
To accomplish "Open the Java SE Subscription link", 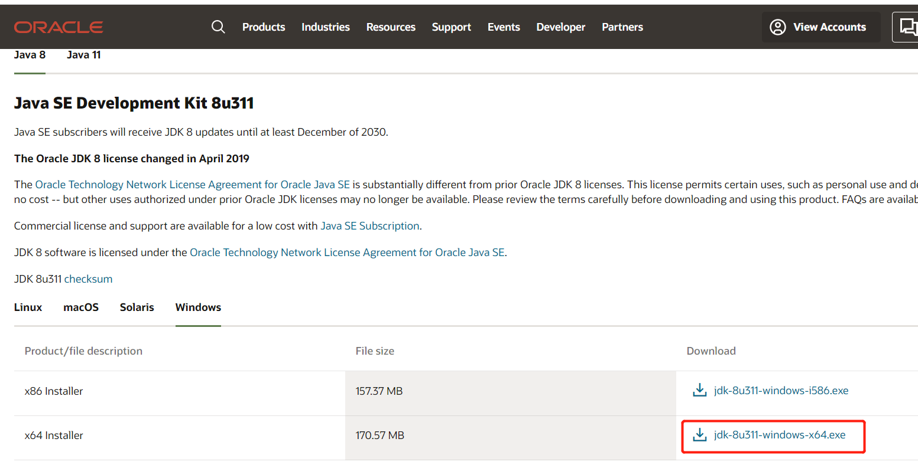I will coord(370,226).
